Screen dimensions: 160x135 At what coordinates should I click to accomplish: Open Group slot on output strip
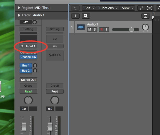pyautogui.click(x=55, y=86)
